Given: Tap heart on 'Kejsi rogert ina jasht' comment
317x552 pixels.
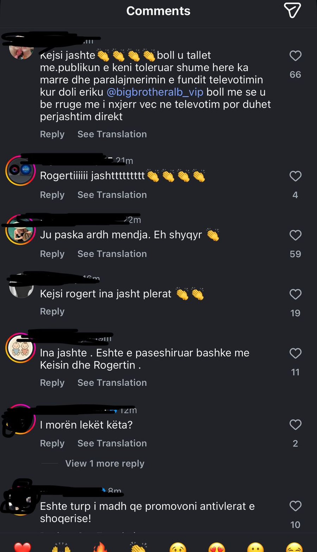Looking at the screenshot, I should (295, 294).
